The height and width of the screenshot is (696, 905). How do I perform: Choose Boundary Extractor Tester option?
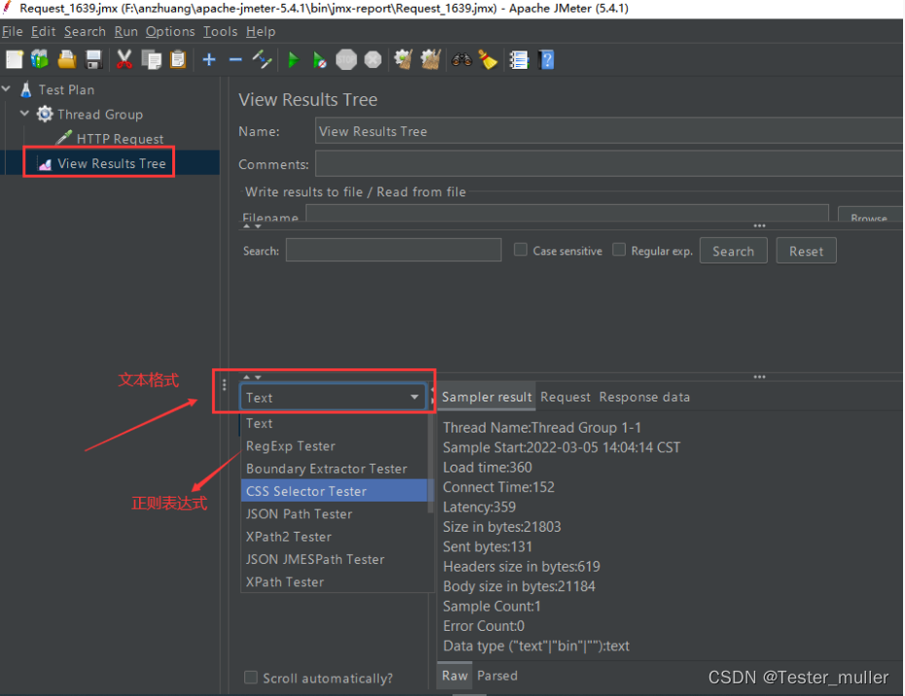click(x=334, y=469)
